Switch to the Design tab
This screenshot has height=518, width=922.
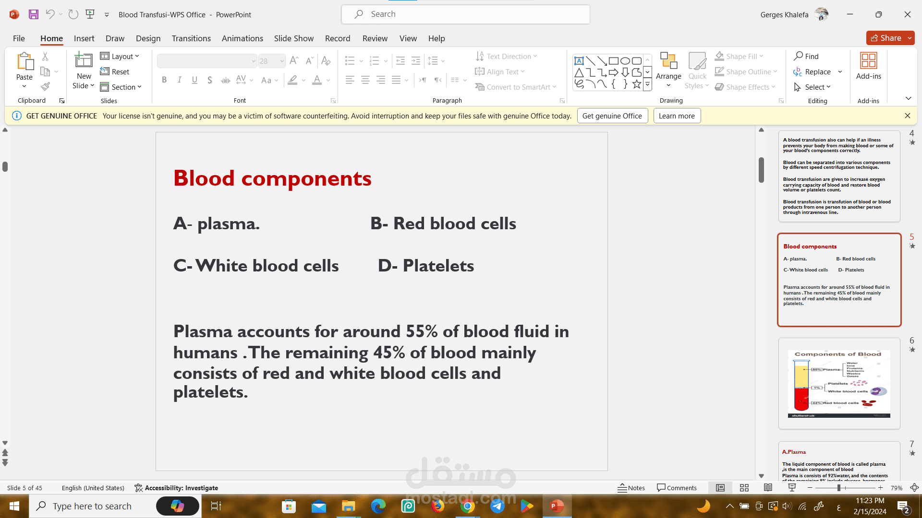click(x=148, y=38)
